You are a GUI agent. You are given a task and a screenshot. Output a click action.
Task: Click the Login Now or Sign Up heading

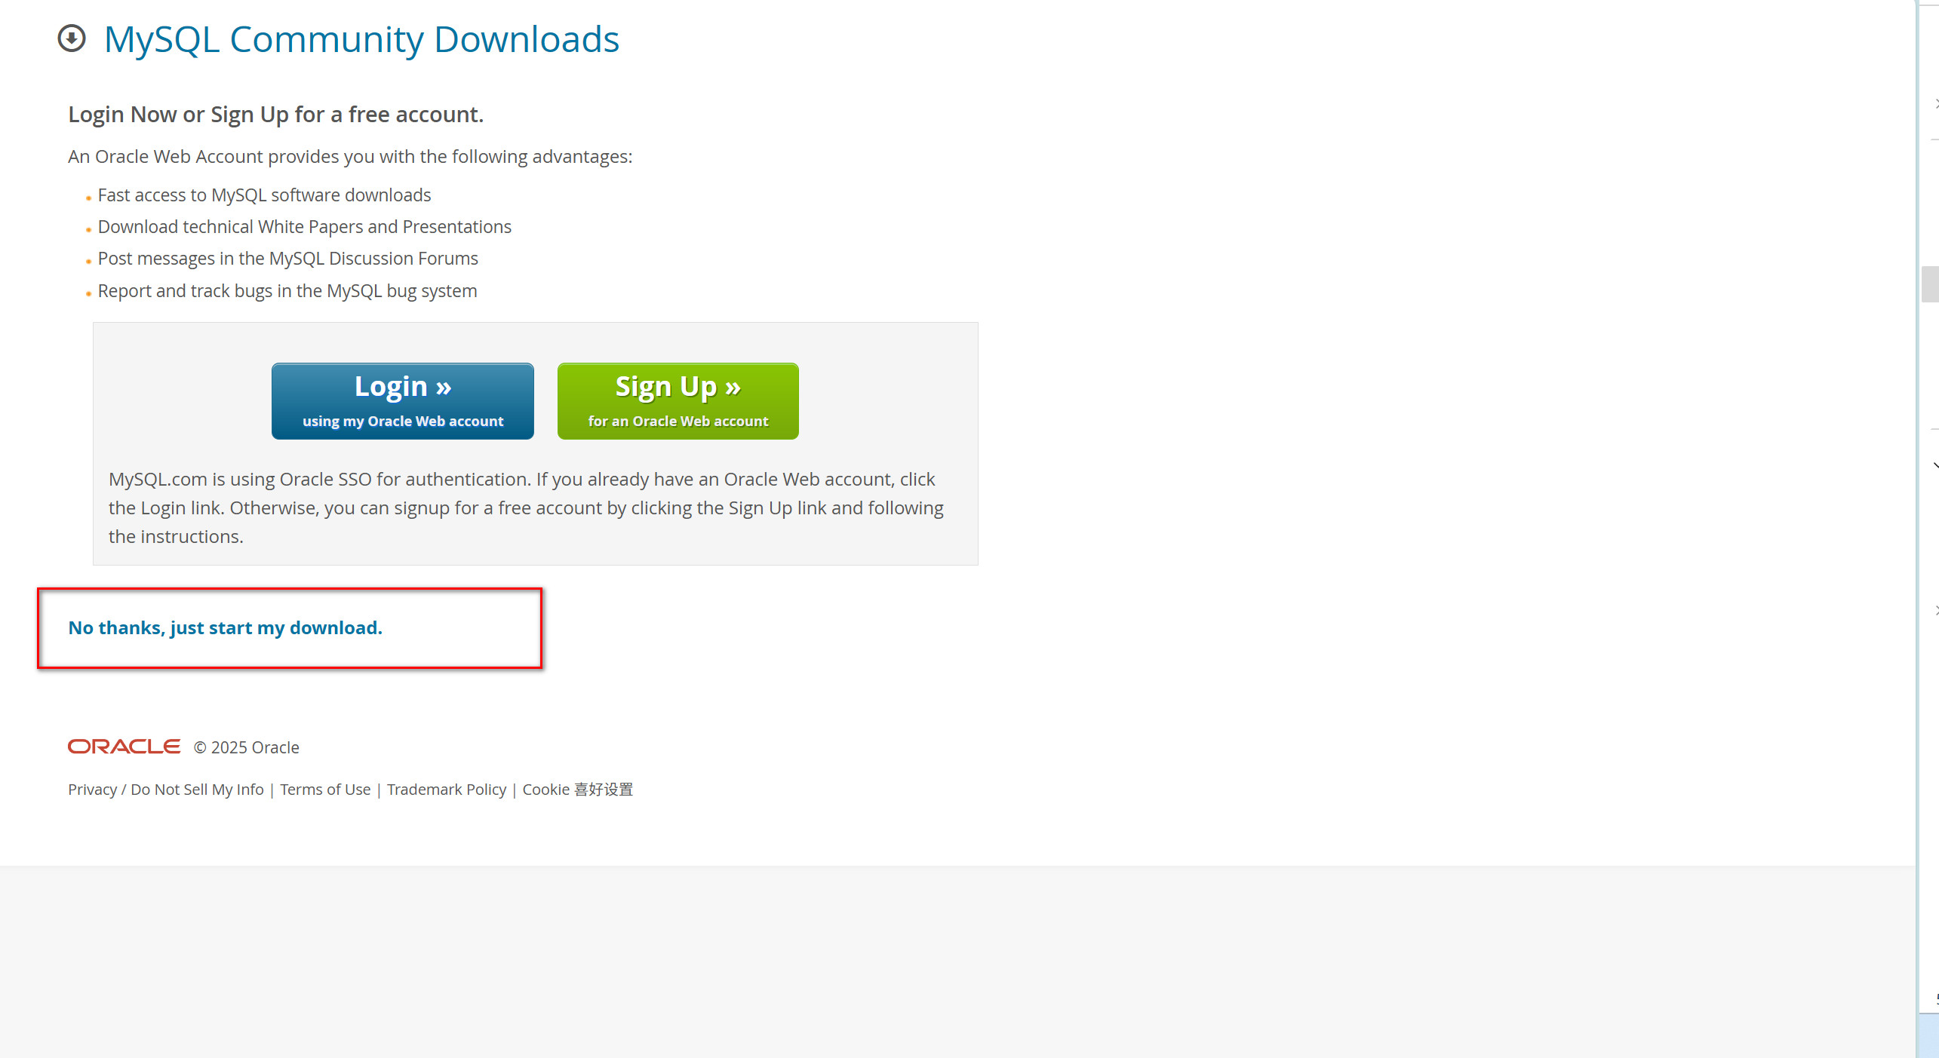276,114
